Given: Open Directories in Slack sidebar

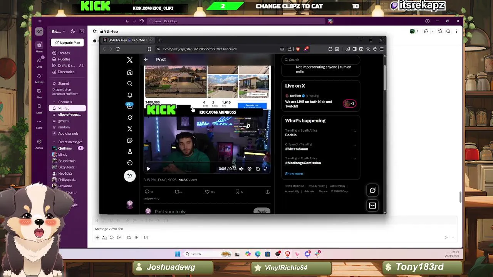Looking at the screenshot, I should click(66, 72).
